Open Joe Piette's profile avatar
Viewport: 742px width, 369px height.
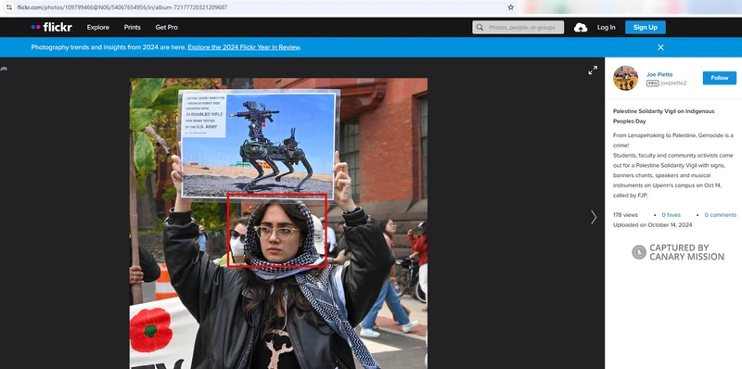point(625,78)
